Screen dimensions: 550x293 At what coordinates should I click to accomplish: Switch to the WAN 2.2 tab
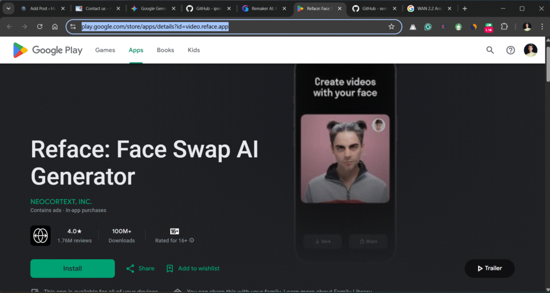coord(430,9)
